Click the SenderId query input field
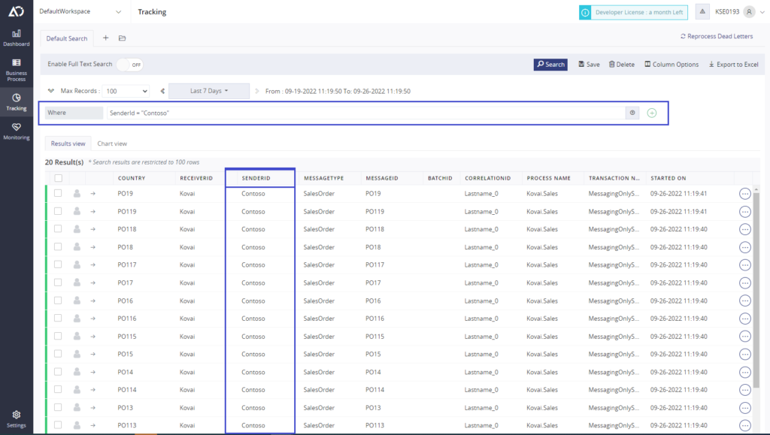Viewport: 770px width, 435px height. (365, 113)
